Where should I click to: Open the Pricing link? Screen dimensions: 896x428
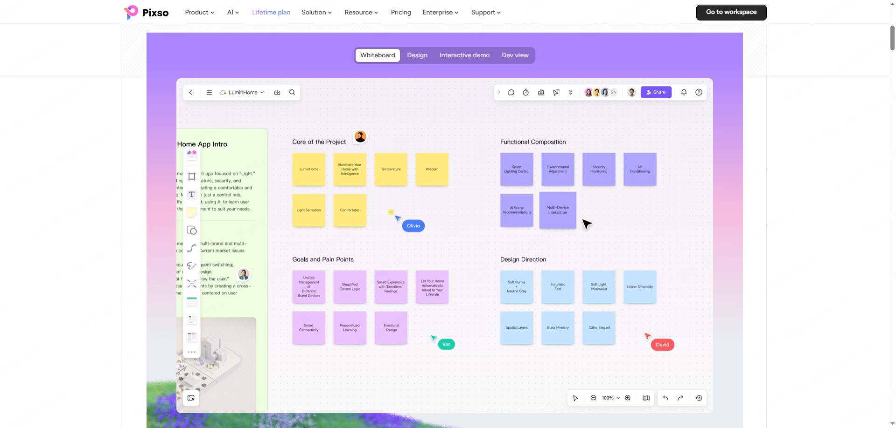401,13
